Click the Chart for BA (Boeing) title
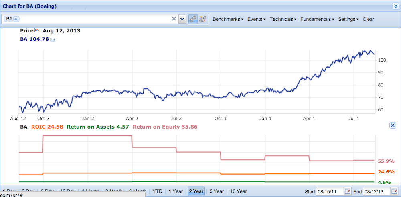 pyautogui.click(x=29, y=6)
